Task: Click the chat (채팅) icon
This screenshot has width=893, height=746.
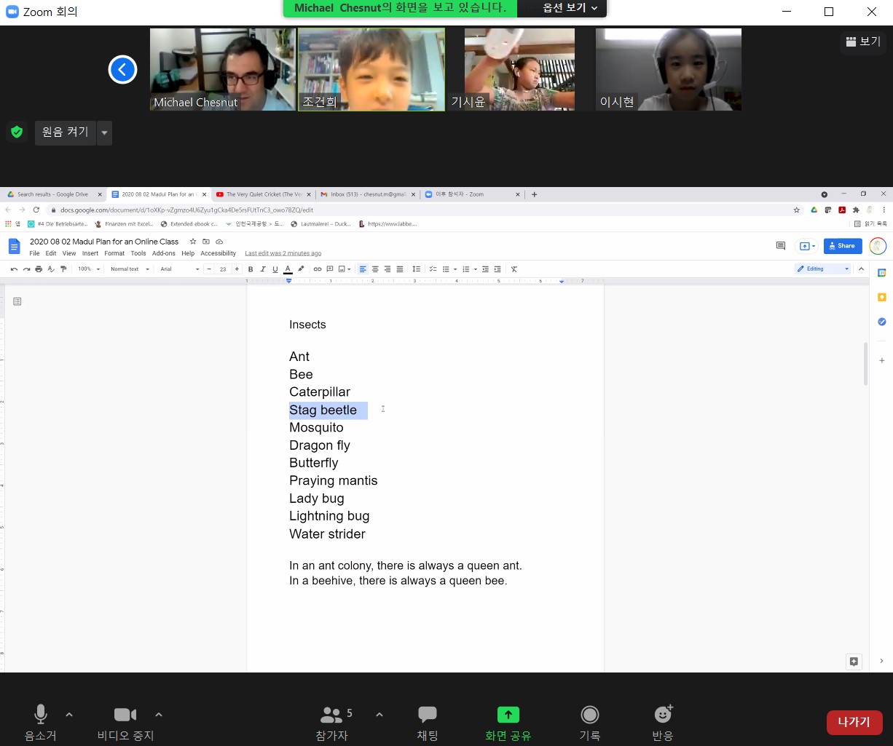Action: (428, 715)
